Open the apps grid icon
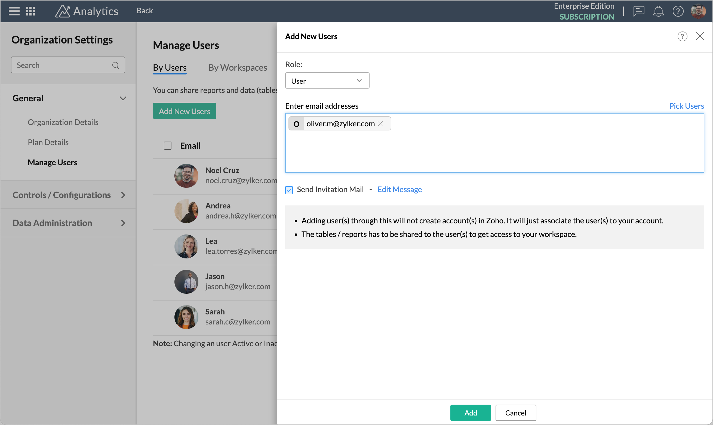Image resolution: width=713 pixels, height=425 pixels. tap(30, 11)
